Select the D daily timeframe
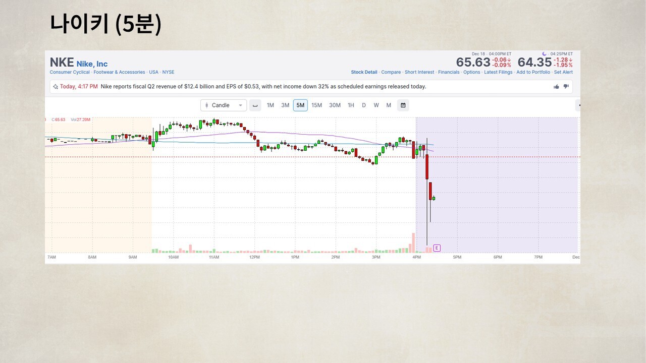This screenshot has height=363, width=646. coord(364,105)
